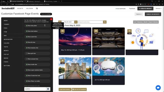Close the red X on settings panel
The width and height of the screenshot is (164, 92).
(51, 19)
